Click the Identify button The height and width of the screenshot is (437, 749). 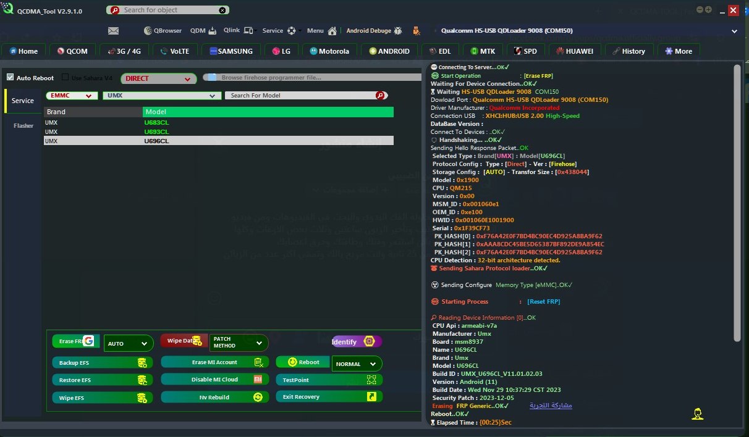coord(357,341)
